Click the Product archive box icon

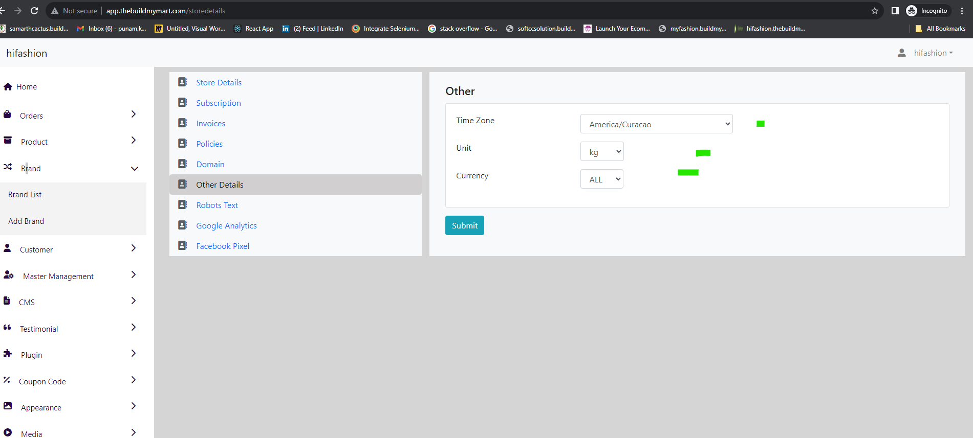(8, 140)
